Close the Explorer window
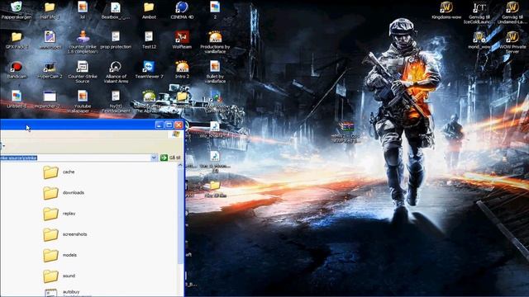 point(179,125)
